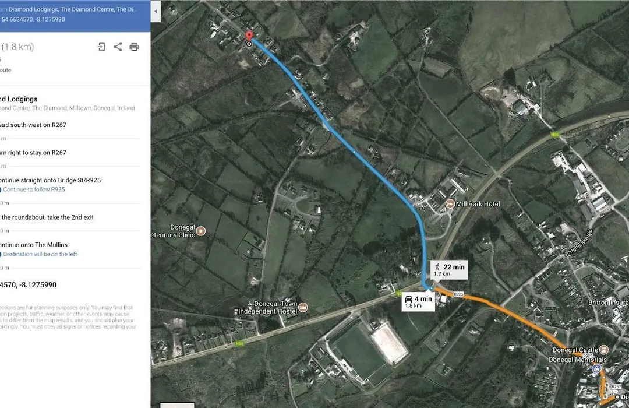Click the Diamond Lodgings origin heading
This screenshot has height=408, width=629.
coord(19,99)
